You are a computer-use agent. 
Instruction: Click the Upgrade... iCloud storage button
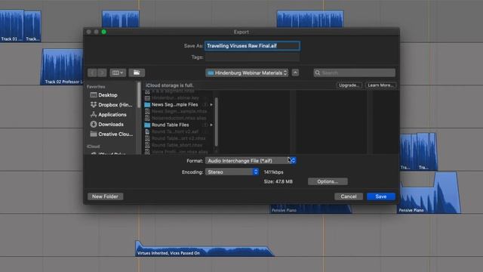click(x=349, y=85)
